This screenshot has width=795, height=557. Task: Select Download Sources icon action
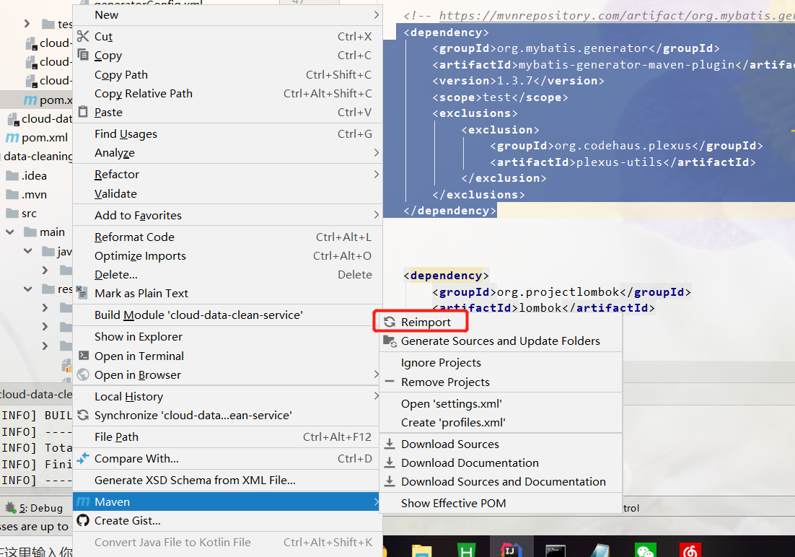pos(390,444)
